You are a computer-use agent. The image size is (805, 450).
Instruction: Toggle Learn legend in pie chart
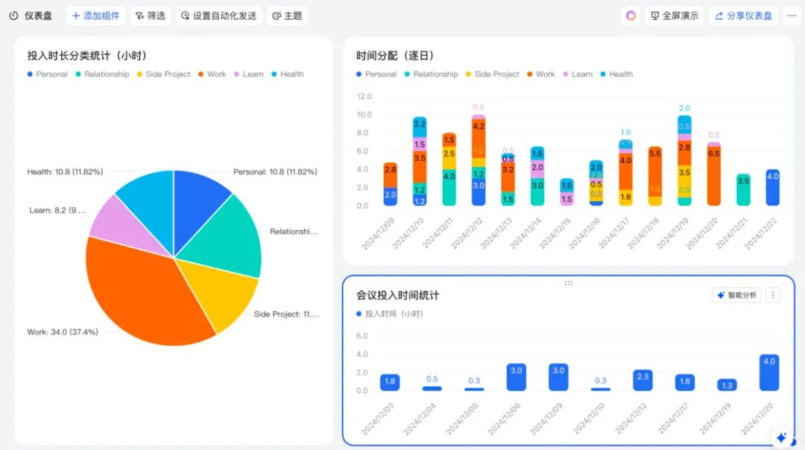click(249, 74)
